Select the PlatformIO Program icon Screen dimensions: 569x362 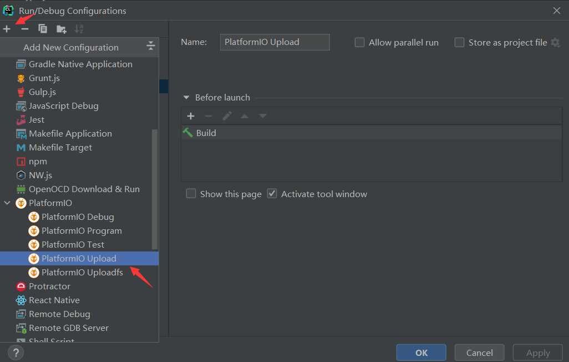click(x=34, y=231)
